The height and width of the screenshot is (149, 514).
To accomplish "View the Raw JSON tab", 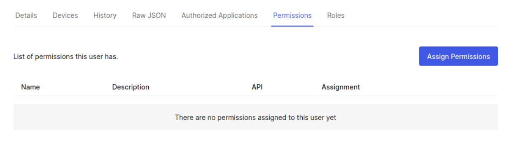I will click(149, 16).
